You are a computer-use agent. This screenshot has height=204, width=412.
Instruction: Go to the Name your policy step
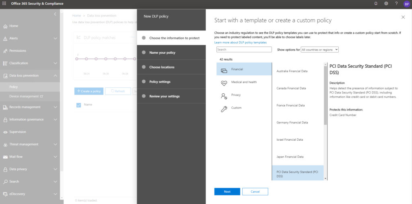(x=171, y=53)
